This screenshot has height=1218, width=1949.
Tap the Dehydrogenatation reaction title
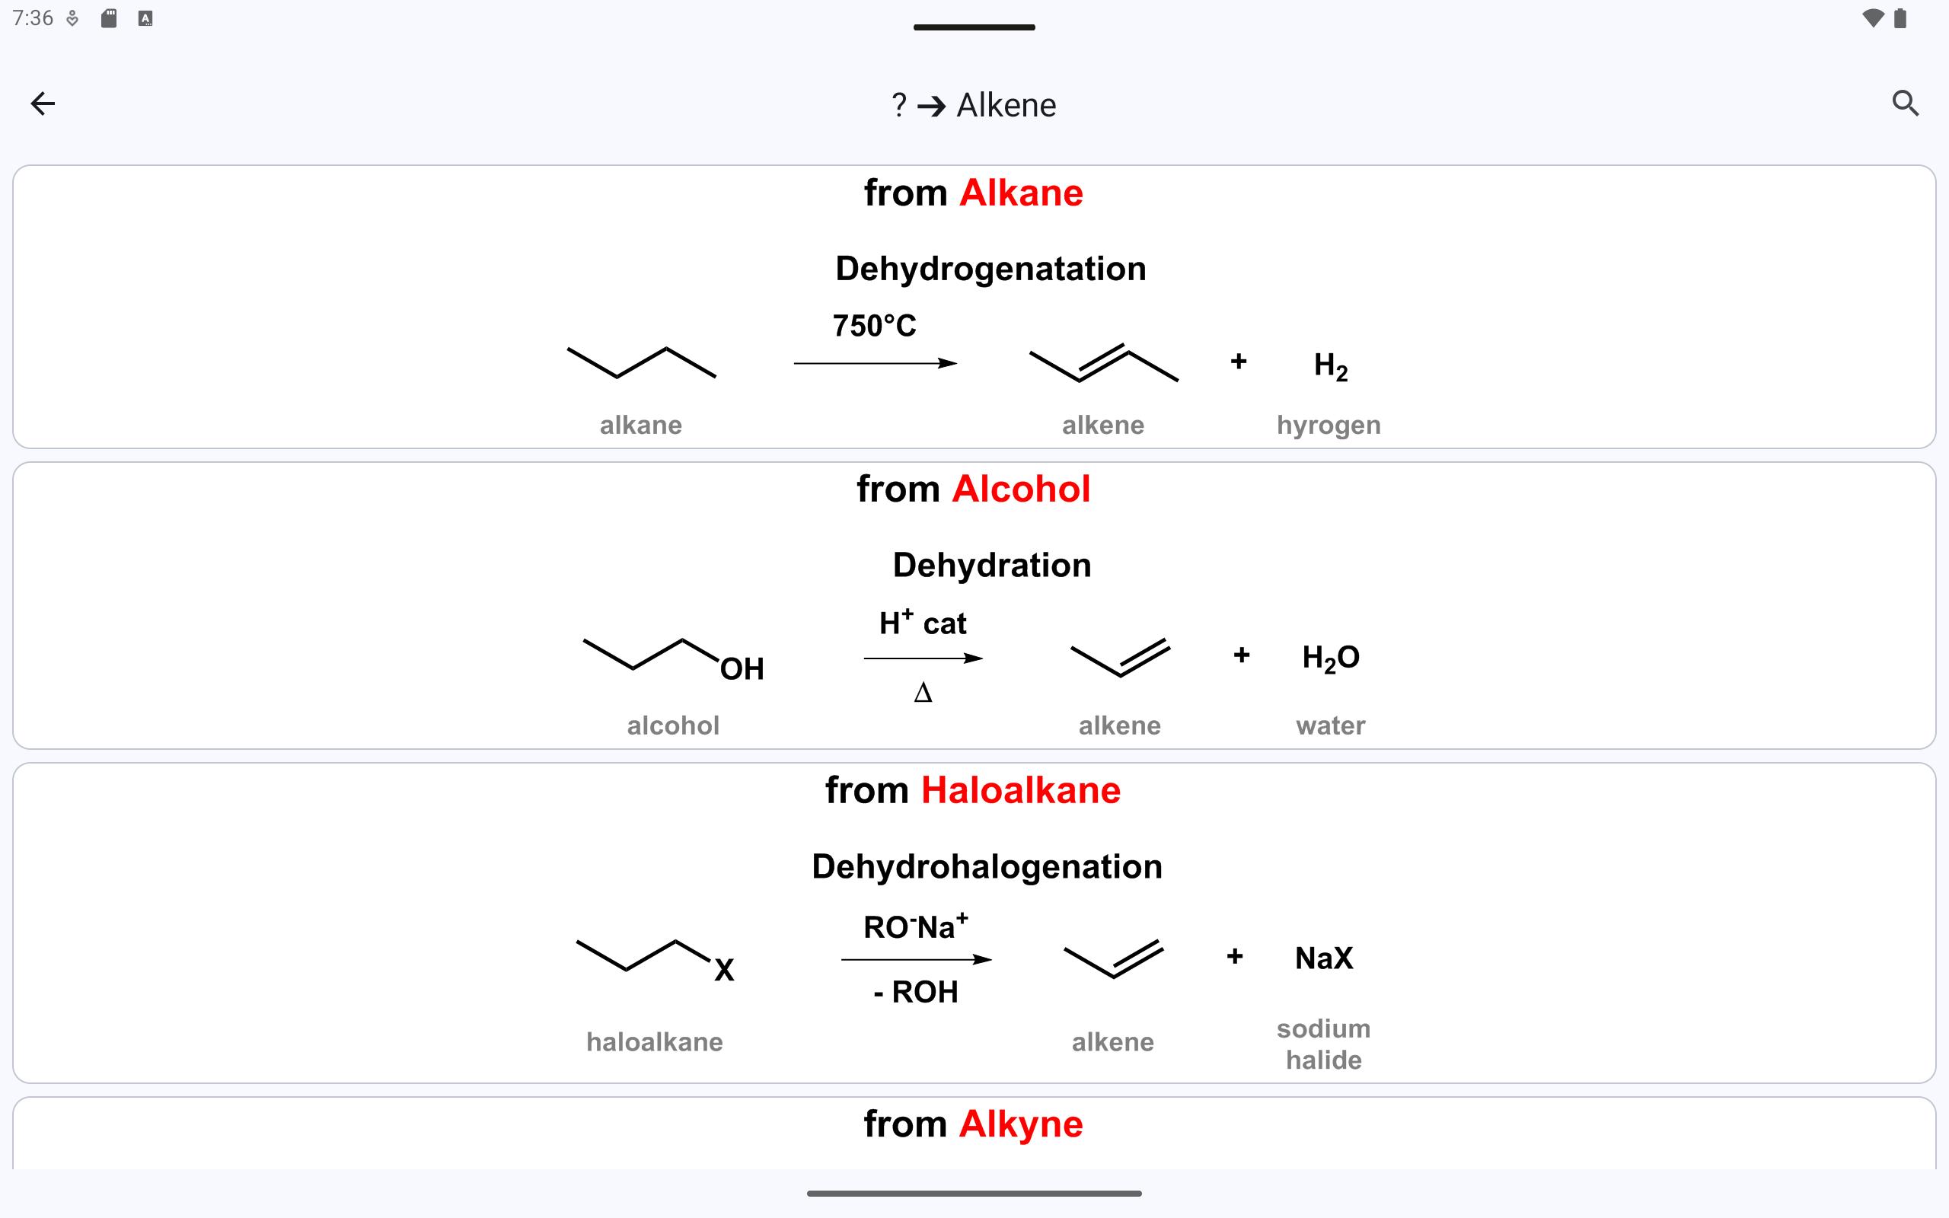click(x=990, y=269)
